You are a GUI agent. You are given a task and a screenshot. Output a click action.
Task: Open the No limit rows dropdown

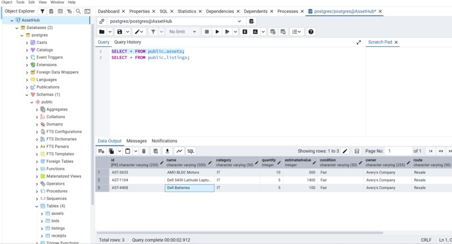pyautogui.click(x=183, y=32)
